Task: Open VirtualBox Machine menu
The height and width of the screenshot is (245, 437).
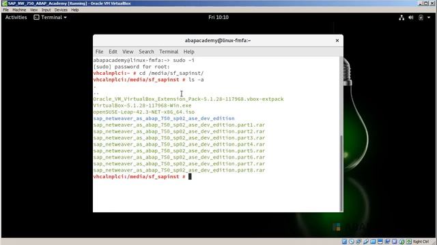Action: point(19,10)
